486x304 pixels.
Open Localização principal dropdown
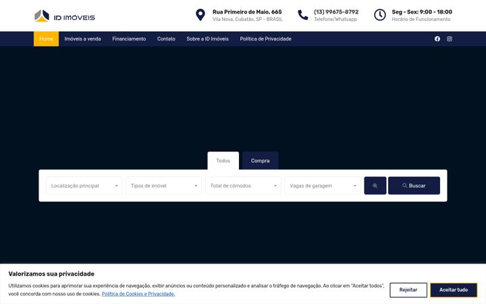pyautogui.click(x=84, y=186)
